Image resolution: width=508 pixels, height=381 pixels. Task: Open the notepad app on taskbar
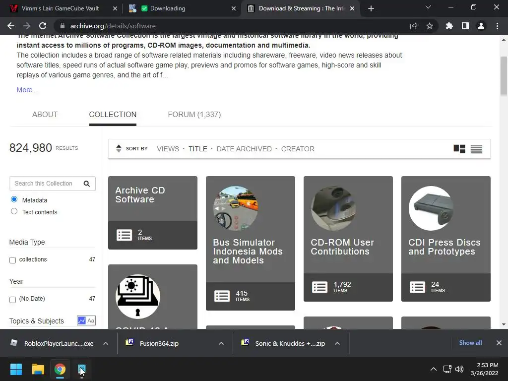point(82,369)
